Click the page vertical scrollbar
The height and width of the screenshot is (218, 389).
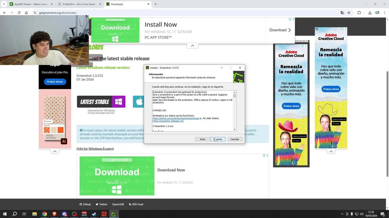(387, 124)
